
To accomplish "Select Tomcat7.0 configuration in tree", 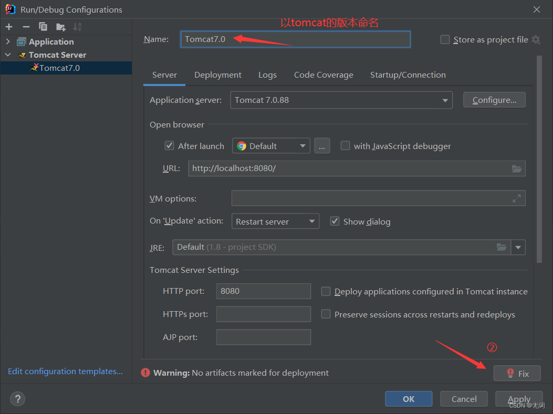I will click(66, 68).
